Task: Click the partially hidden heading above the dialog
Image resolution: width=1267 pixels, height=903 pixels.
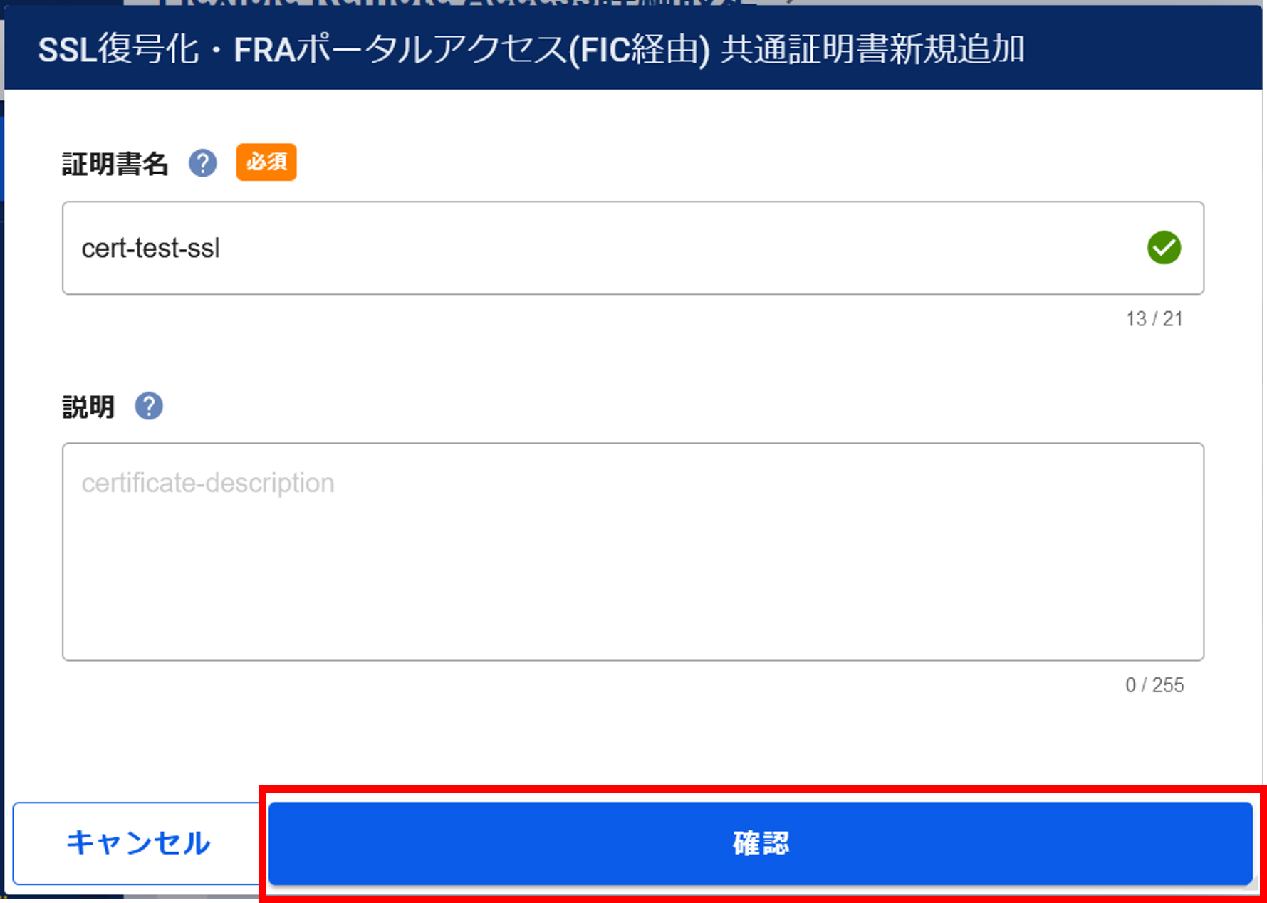Action: click(x=456, y=3)
